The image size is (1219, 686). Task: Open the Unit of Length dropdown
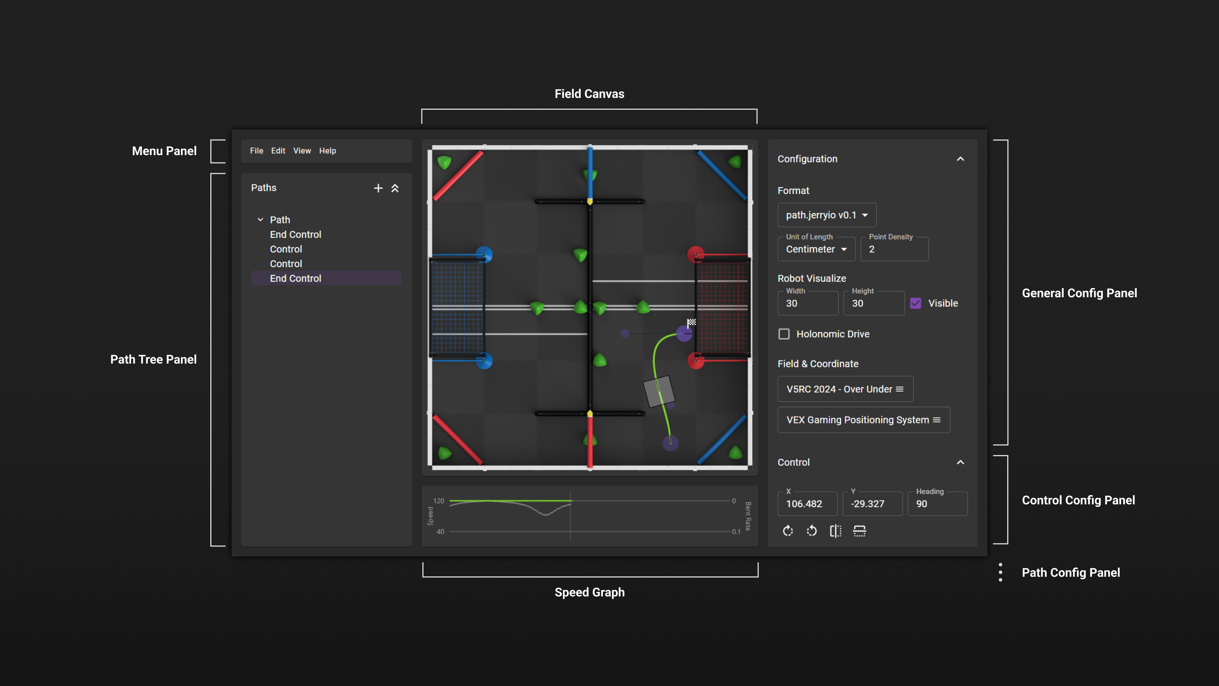click(x=816, y=249)
